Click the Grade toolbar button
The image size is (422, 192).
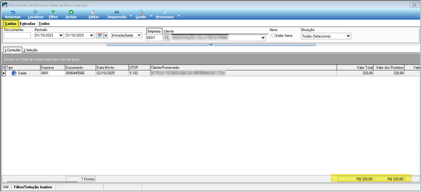click(141, 15)
